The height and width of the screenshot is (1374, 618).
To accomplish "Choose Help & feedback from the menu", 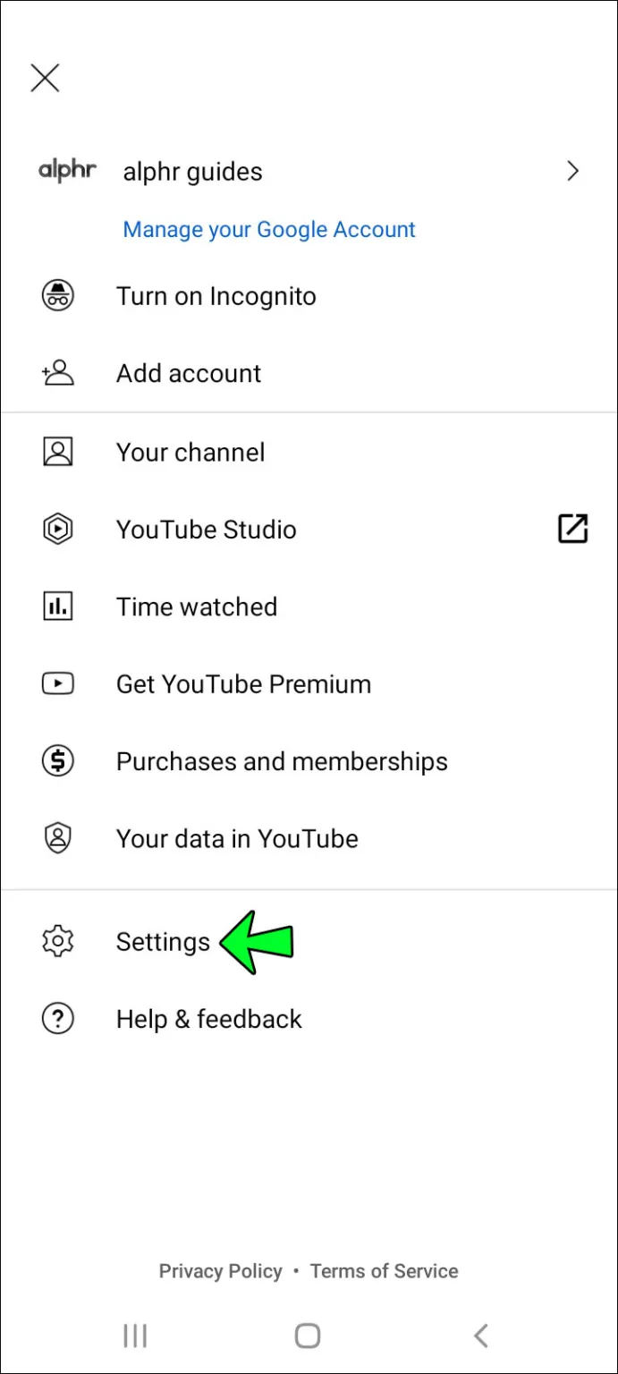I will pos(208,1018).
